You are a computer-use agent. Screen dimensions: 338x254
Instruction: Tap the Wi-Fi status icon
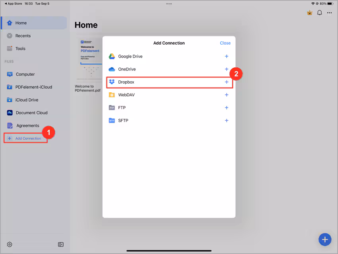[x=313, y=4]
